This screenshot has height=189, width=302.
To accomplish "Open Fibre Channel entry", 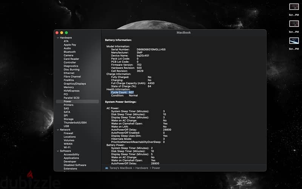I will point(72,77).
